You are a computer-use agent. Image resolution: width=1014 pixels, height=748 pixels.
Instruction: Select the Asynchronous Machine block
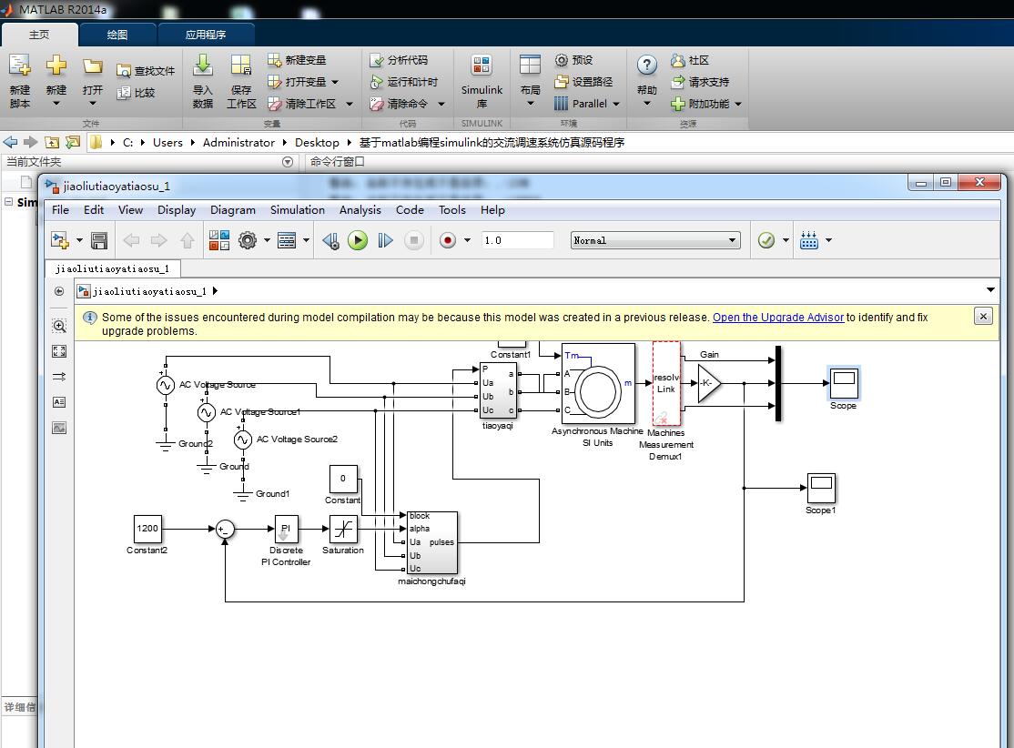click(598, 382)
